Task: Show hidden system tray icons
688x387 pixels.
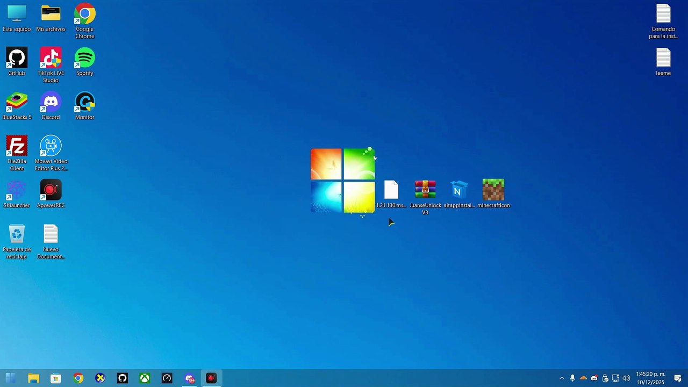Action: (x=562, y=378)
